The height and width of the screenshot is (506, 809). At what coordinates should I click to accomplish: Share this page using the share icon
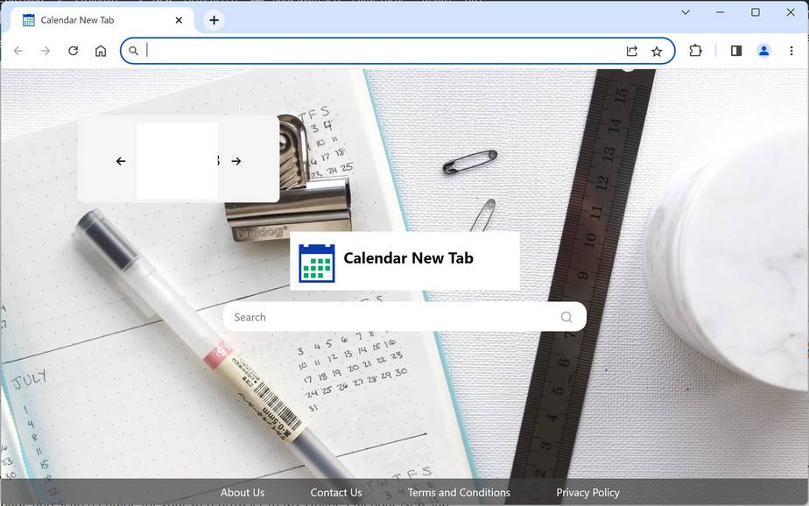[x=631, y=51]
